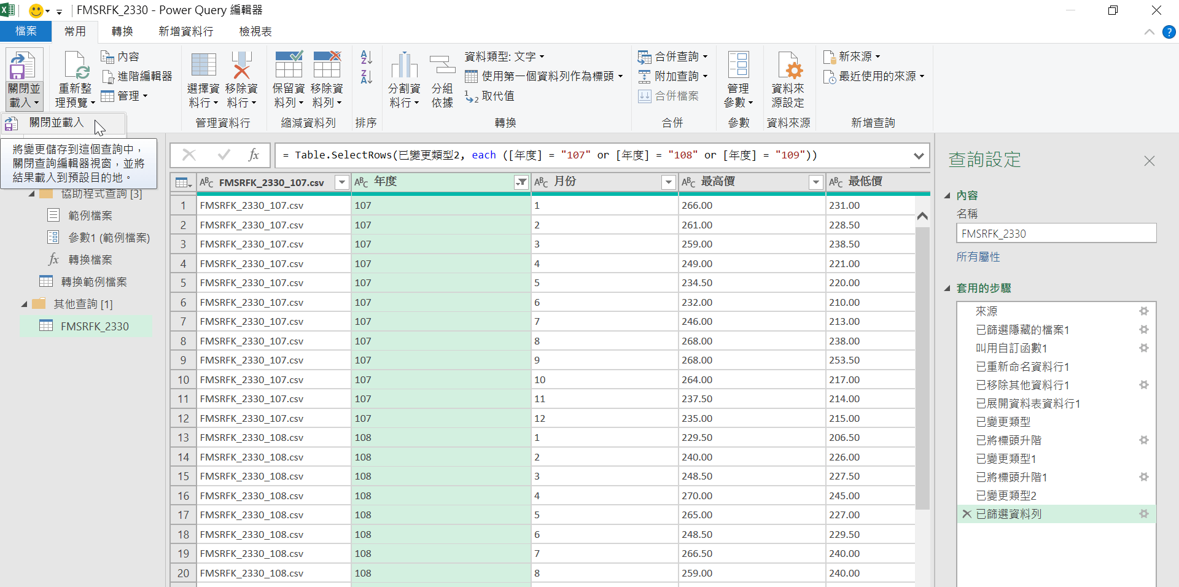This screenshot has width=1179, height=587.
Task: Open the Properties (內容) ribbon button
Action: (x=120, y=56)
